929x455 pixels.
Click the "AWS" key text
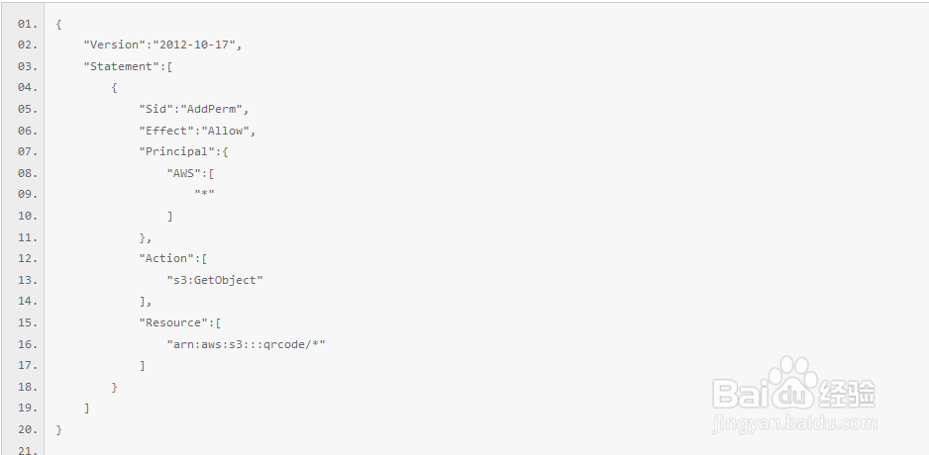tap(183, 173)
